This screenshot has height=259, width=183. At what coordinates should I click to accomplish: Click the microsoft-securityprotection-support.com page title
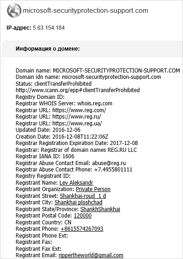[x=86, y=10]
